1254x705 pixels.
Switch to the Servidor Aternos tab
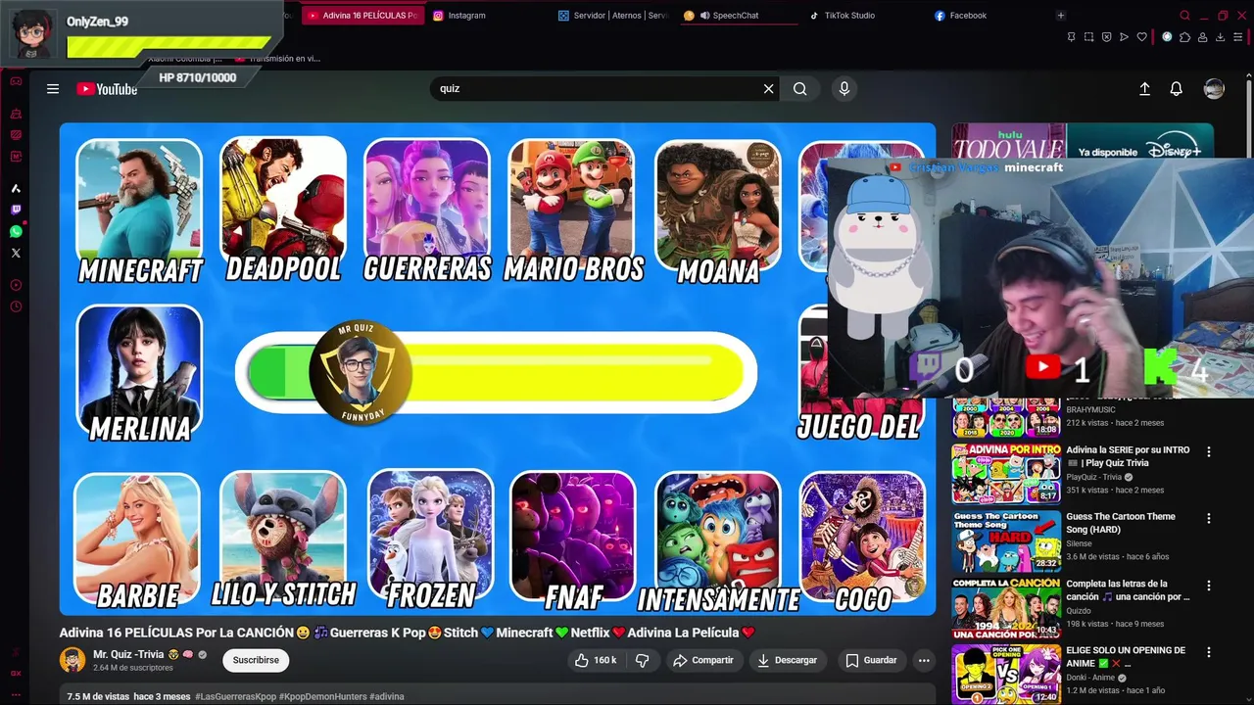613,16
